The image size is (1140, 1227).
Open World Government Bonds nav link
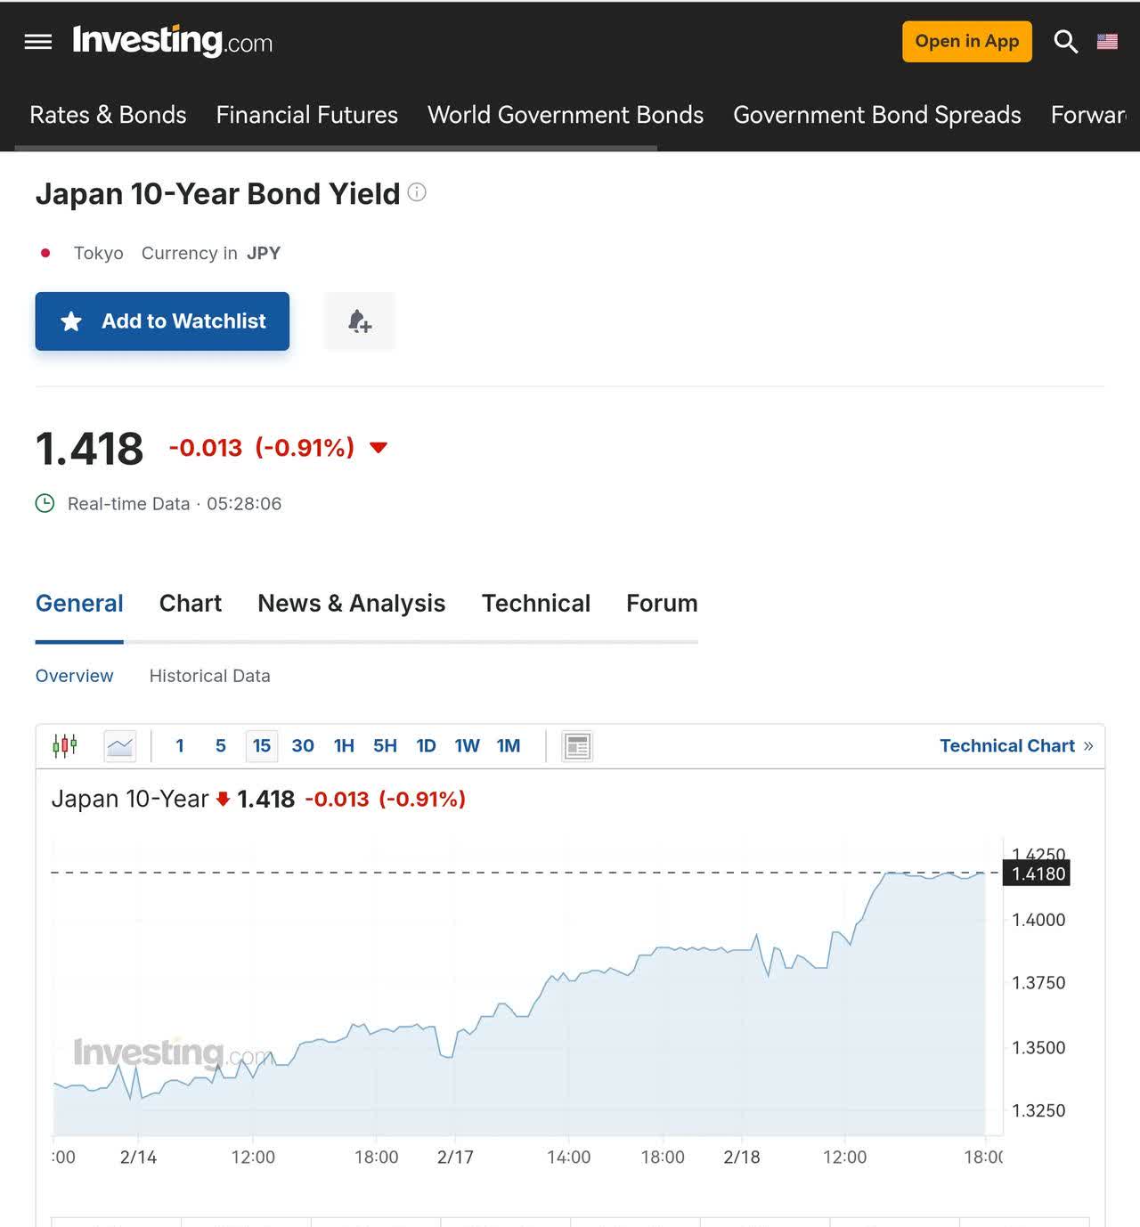(x=566, y=115)
